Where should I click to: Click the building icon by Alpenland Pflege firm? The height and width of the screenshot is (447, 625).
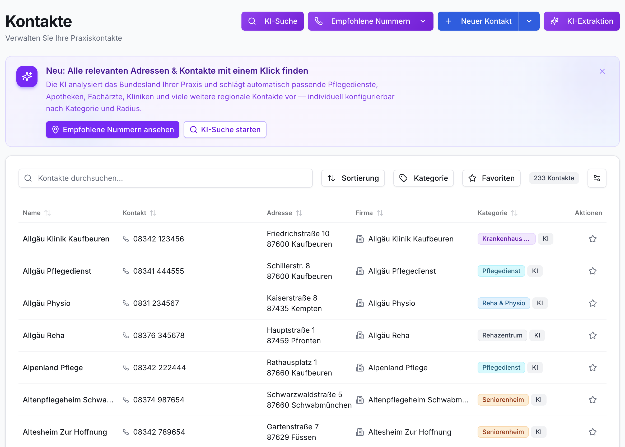[x=360, y=368]
